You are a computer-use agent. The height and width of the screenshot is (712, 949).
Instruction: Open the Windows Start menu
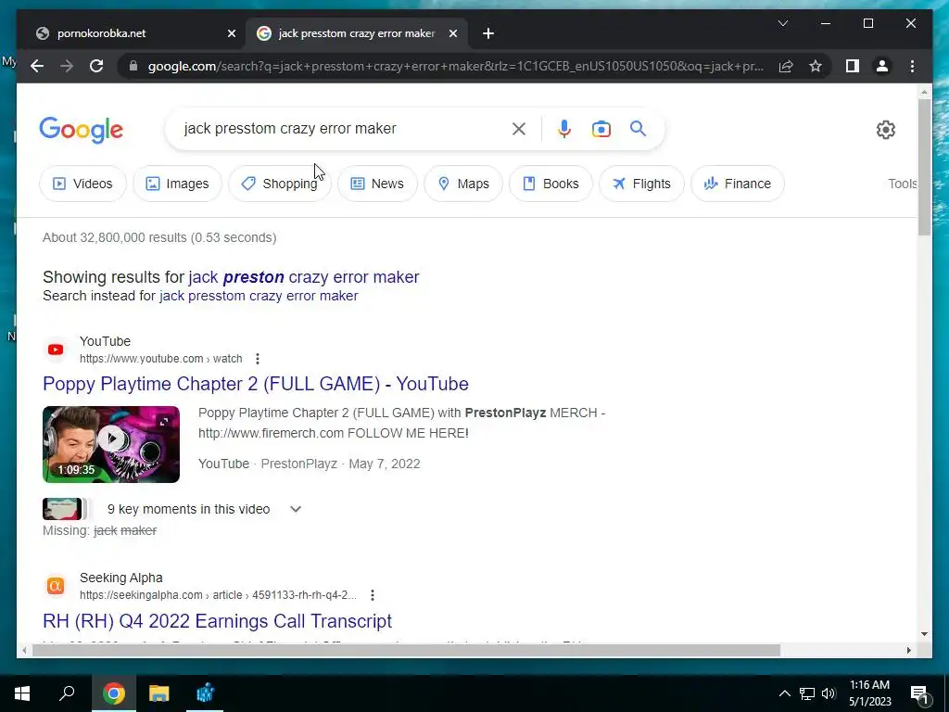point(22,693)
